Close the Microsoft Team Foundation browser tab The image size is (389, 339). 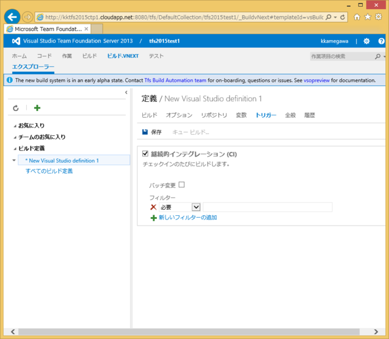86,29
